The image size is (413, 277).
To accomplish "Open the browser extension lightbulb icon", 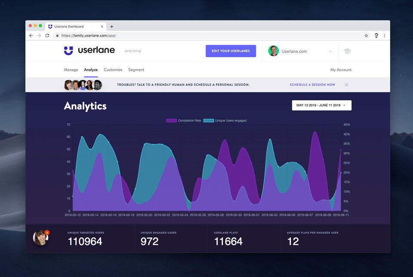I will tap(376, 36).
